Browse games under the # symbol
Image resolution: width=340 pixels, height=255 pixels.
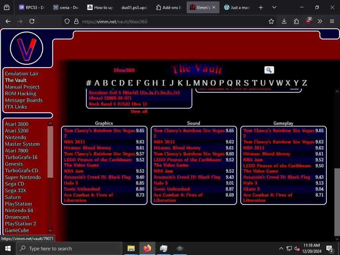[88, 83]
